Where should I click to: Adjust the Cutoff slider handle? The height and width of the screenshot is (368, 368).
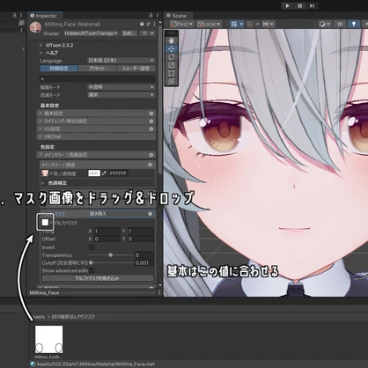pos(91,262)
